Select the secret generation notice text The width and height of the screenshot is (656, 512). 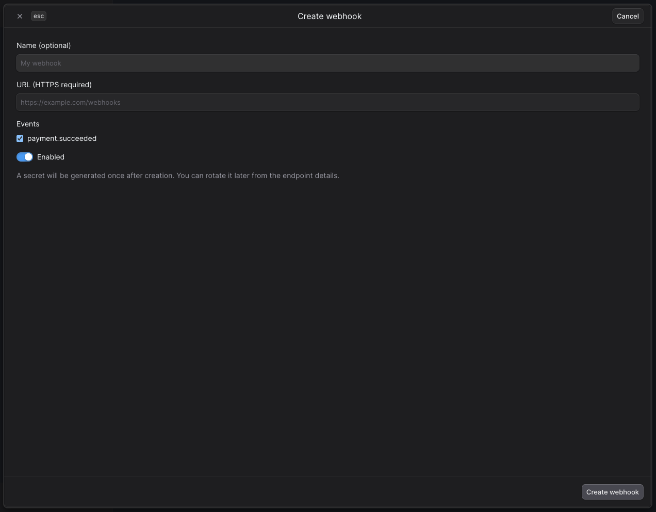178,175
